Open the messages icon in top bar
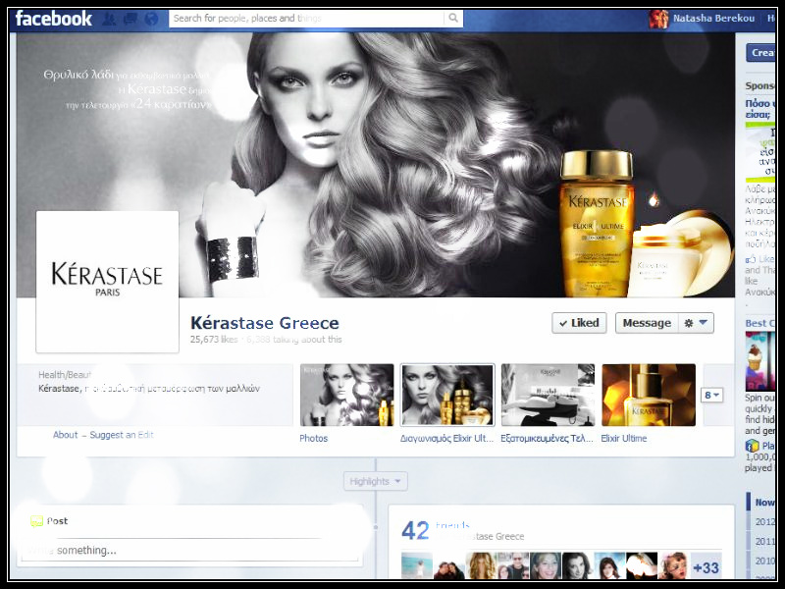The image size is (785, 589). pos(131,19)
